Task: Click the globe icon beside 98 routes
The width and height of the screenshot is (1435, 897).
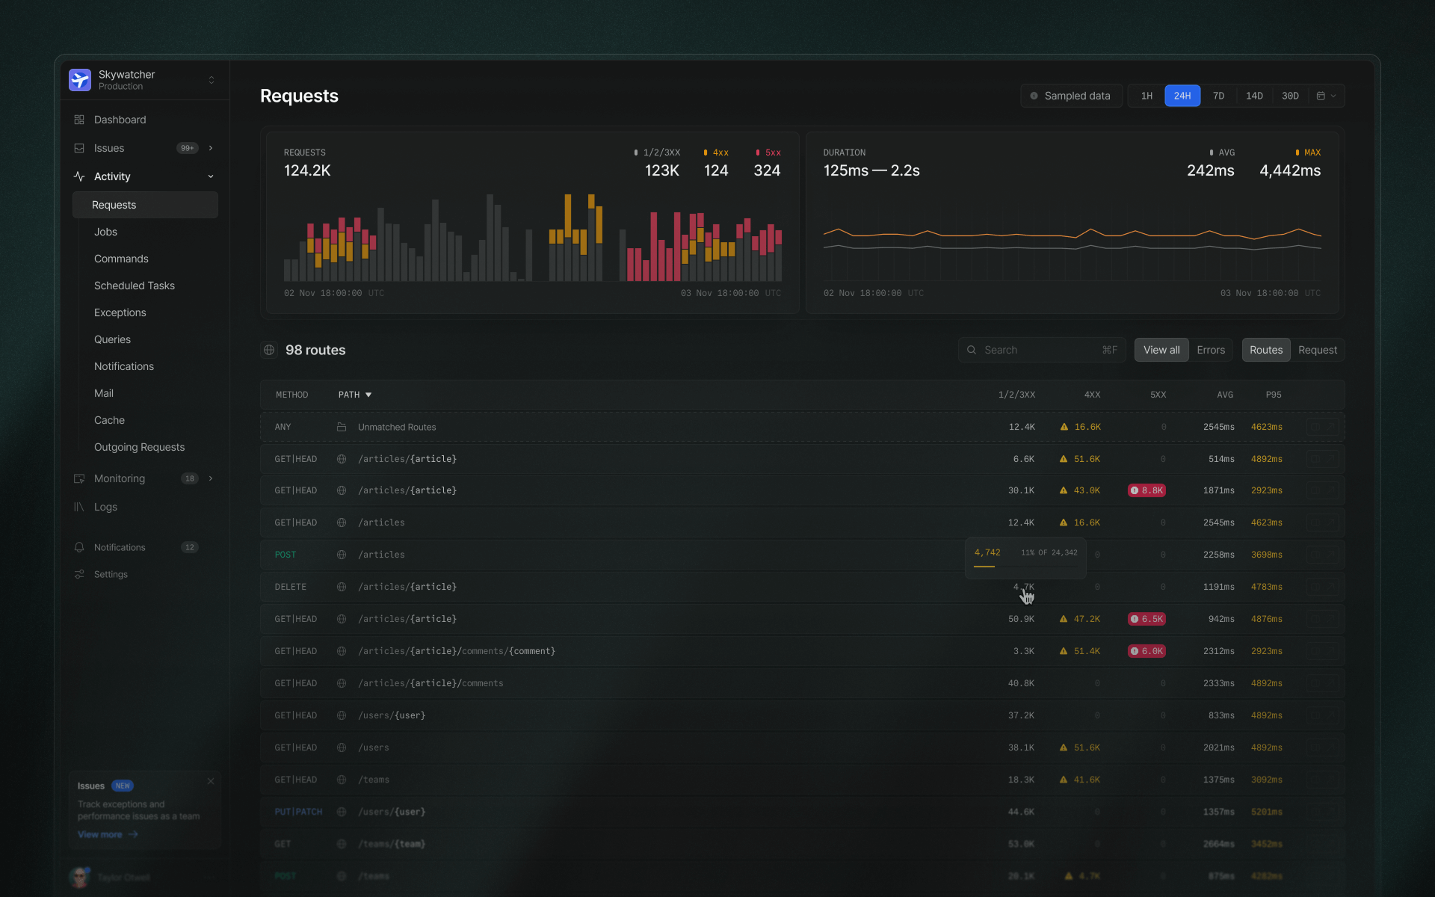Action: [269, 350]
